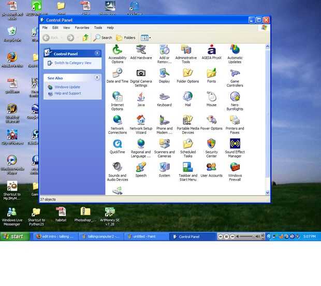Open Keyboard settings
This screenshot has width=321, height=286.
(164, 99)
